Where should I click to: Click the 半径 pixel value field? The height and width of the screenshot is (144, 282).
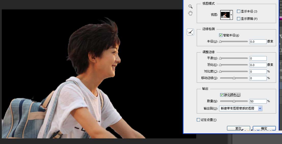point(258,42)
